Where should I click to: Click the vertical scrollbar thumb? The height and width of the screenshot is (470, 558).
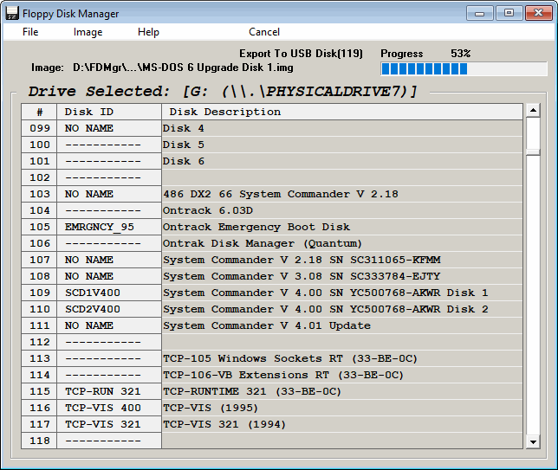(x=533, y=152)
